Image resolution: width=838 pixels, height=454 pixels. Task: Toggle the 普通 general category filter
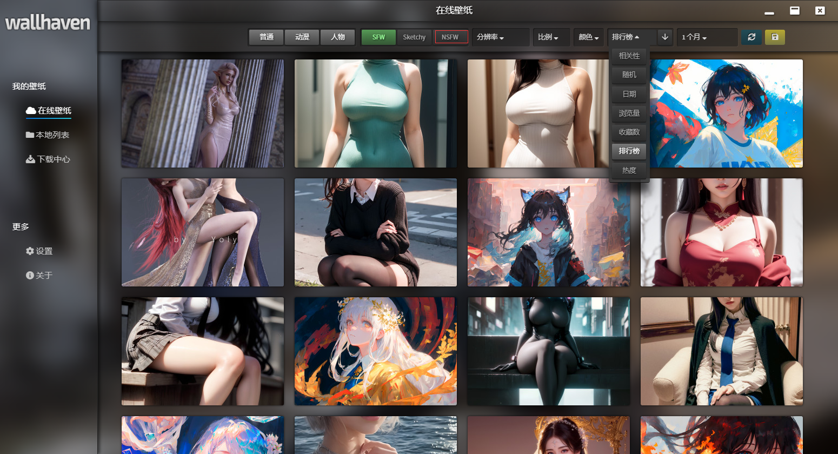267,37
